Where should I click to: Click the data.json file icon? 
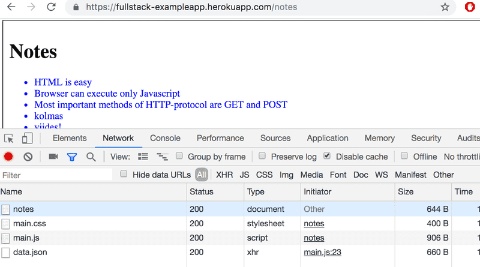coord(5,253)
